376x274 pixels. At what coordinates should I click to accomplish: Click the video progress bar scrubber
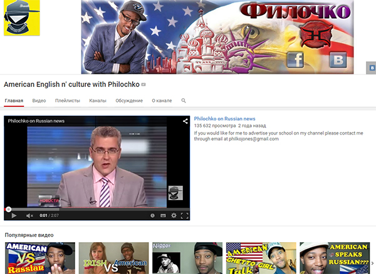(8, 209)
